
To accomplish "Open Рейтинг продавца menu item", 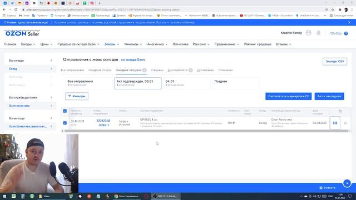I will (x=258, y=44).
